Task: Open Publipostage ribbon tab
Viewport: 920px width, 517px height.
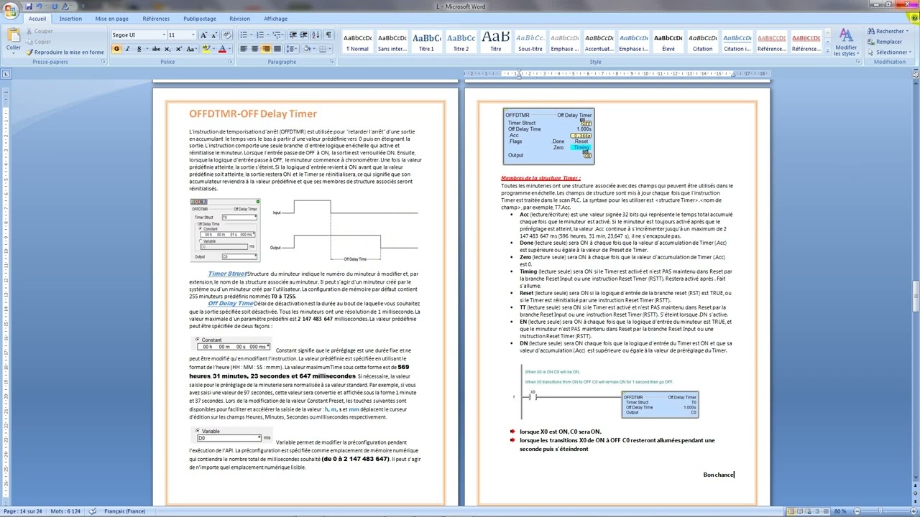Action: point(199,19)
